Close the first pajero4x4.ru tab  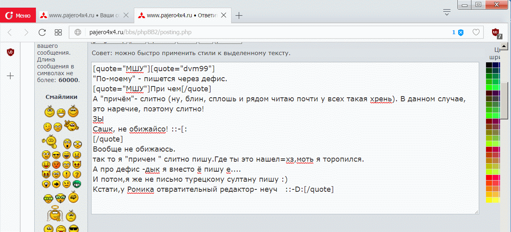(126, 16)
